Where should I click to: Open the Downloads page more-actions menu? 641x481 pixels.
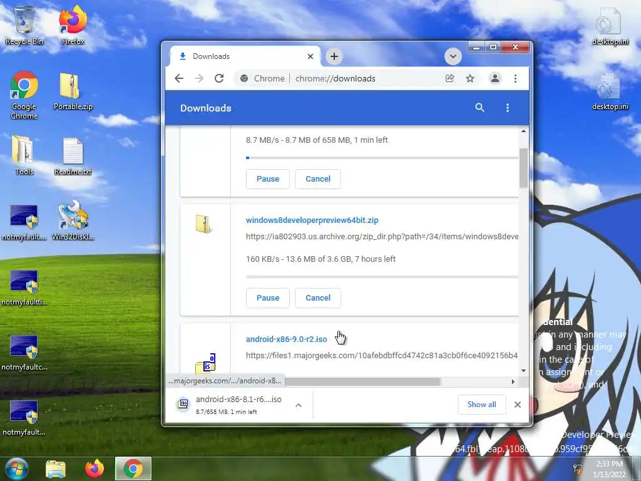click(507, 108)
